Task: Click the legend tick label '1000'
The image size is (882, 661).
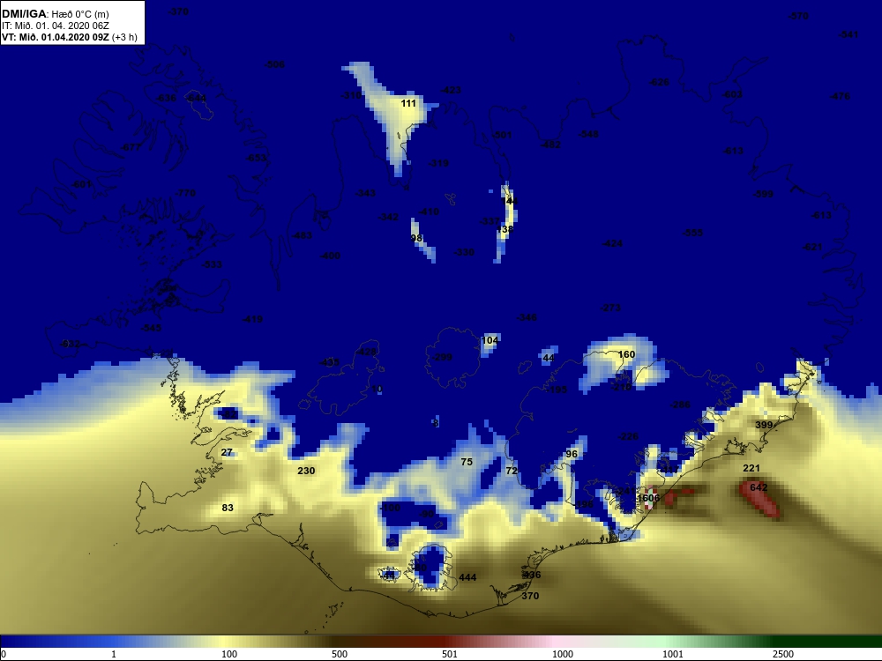Action: point(563,654)
